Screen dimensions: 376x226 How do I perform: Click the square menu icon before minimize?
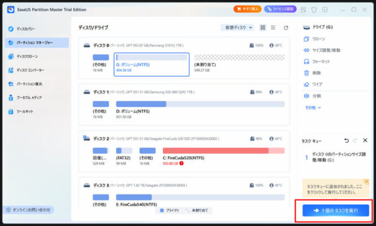pyautogui.click(x=325, y=10)
